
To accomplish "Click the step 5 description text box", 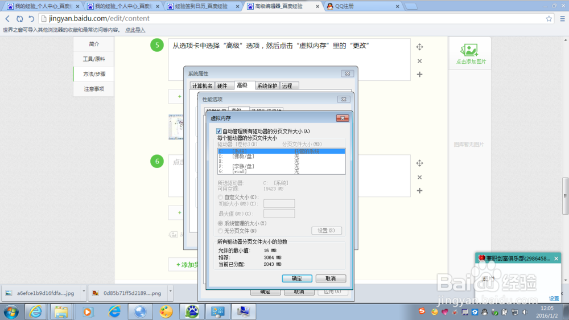I will coord(289,60).
